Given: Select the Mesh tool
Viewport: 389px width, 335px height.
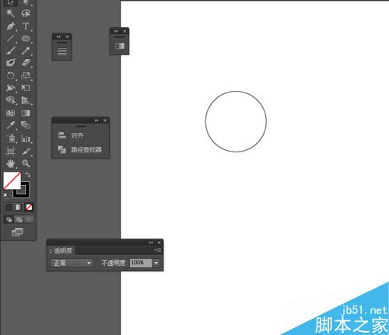Looking at the screenshot, I should click(x=10, y=113).
